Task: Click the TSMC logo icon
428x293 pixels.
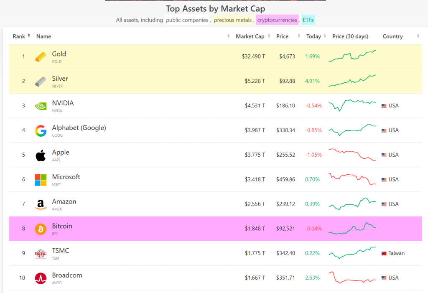Action: click(41, 254)
